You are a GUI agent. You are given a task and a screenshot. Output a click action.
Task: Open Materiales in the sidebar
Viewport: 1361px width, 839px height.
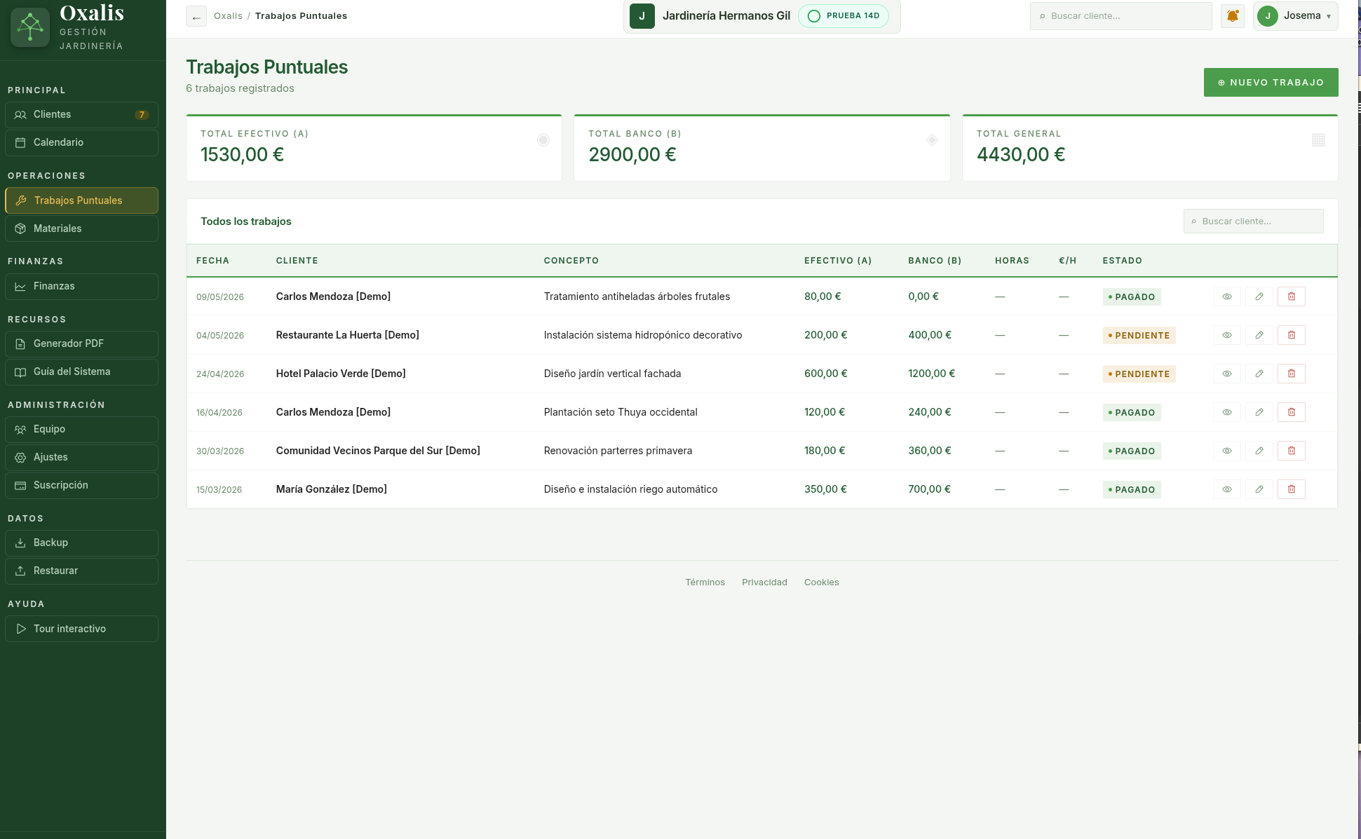tap(81, 228)
